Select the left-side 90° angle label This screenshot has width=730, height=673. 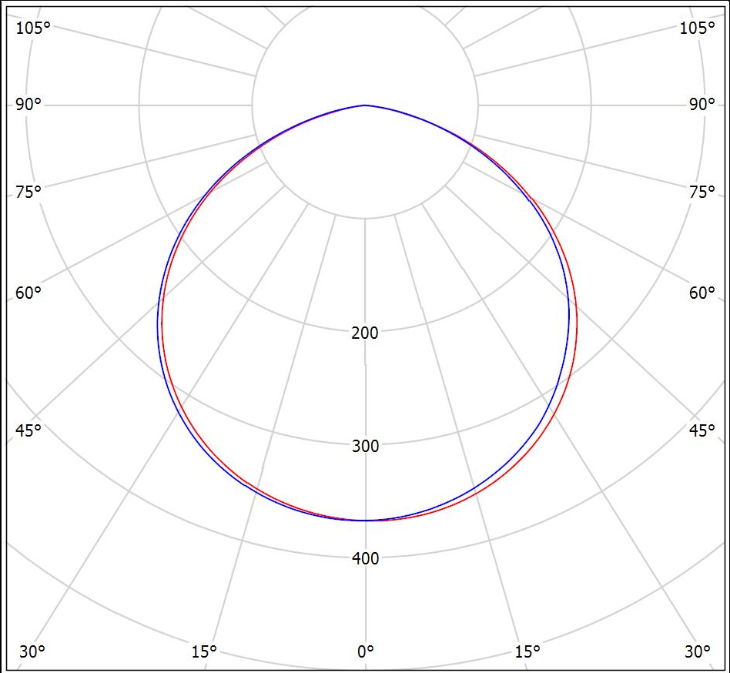coord(28,105)
